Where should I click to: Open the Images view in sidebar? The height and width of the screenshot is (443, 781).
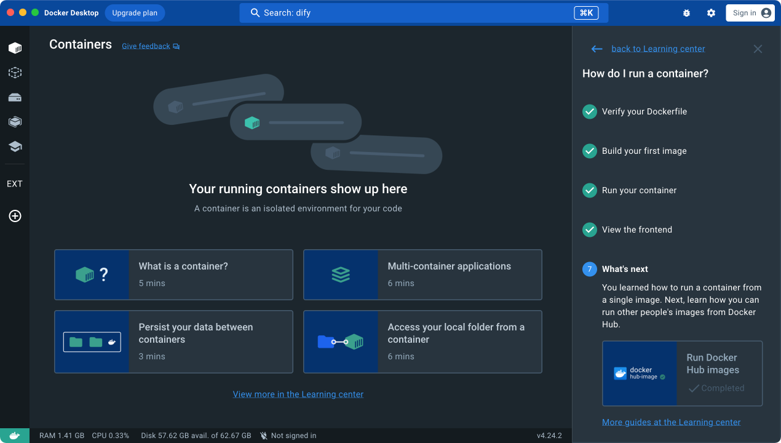[15, 73]
